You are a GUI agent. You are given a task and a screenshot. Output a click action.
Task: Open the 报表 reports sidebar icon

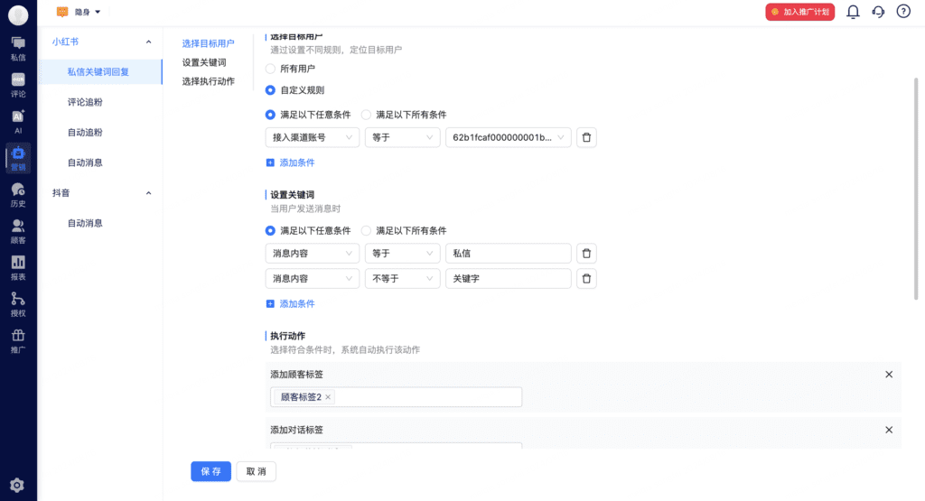tap(18, 267)
